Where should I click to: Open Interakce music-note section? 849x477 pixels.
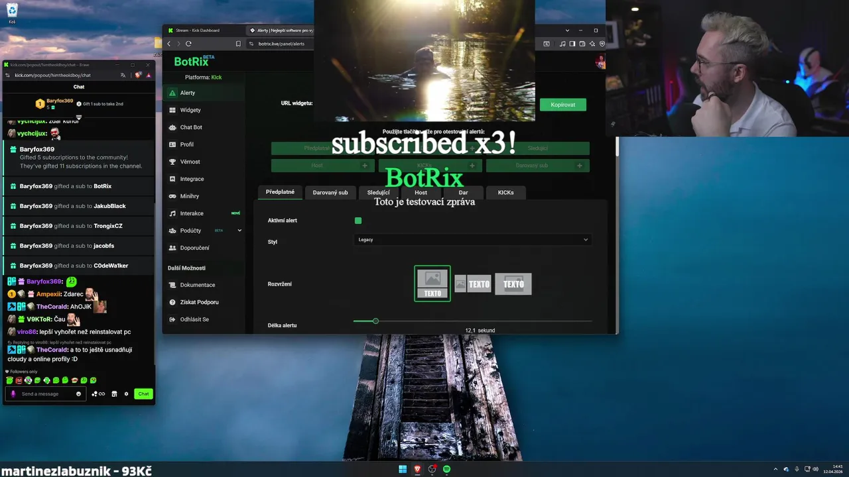coord(204,213)
